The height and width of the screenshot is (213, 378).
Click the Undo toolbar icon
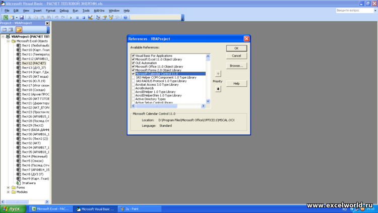(56, 17)
